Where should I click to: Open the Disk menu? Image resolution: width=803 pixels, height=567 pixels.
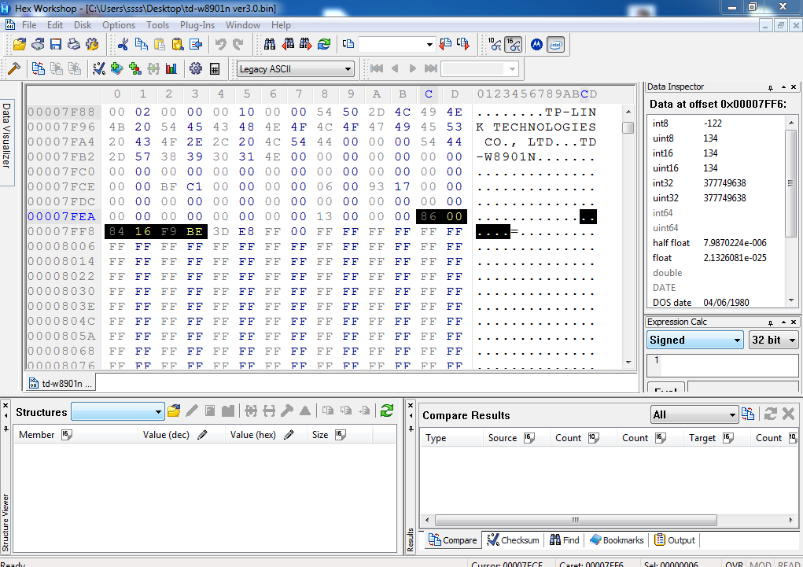click(x=83, y=25)
